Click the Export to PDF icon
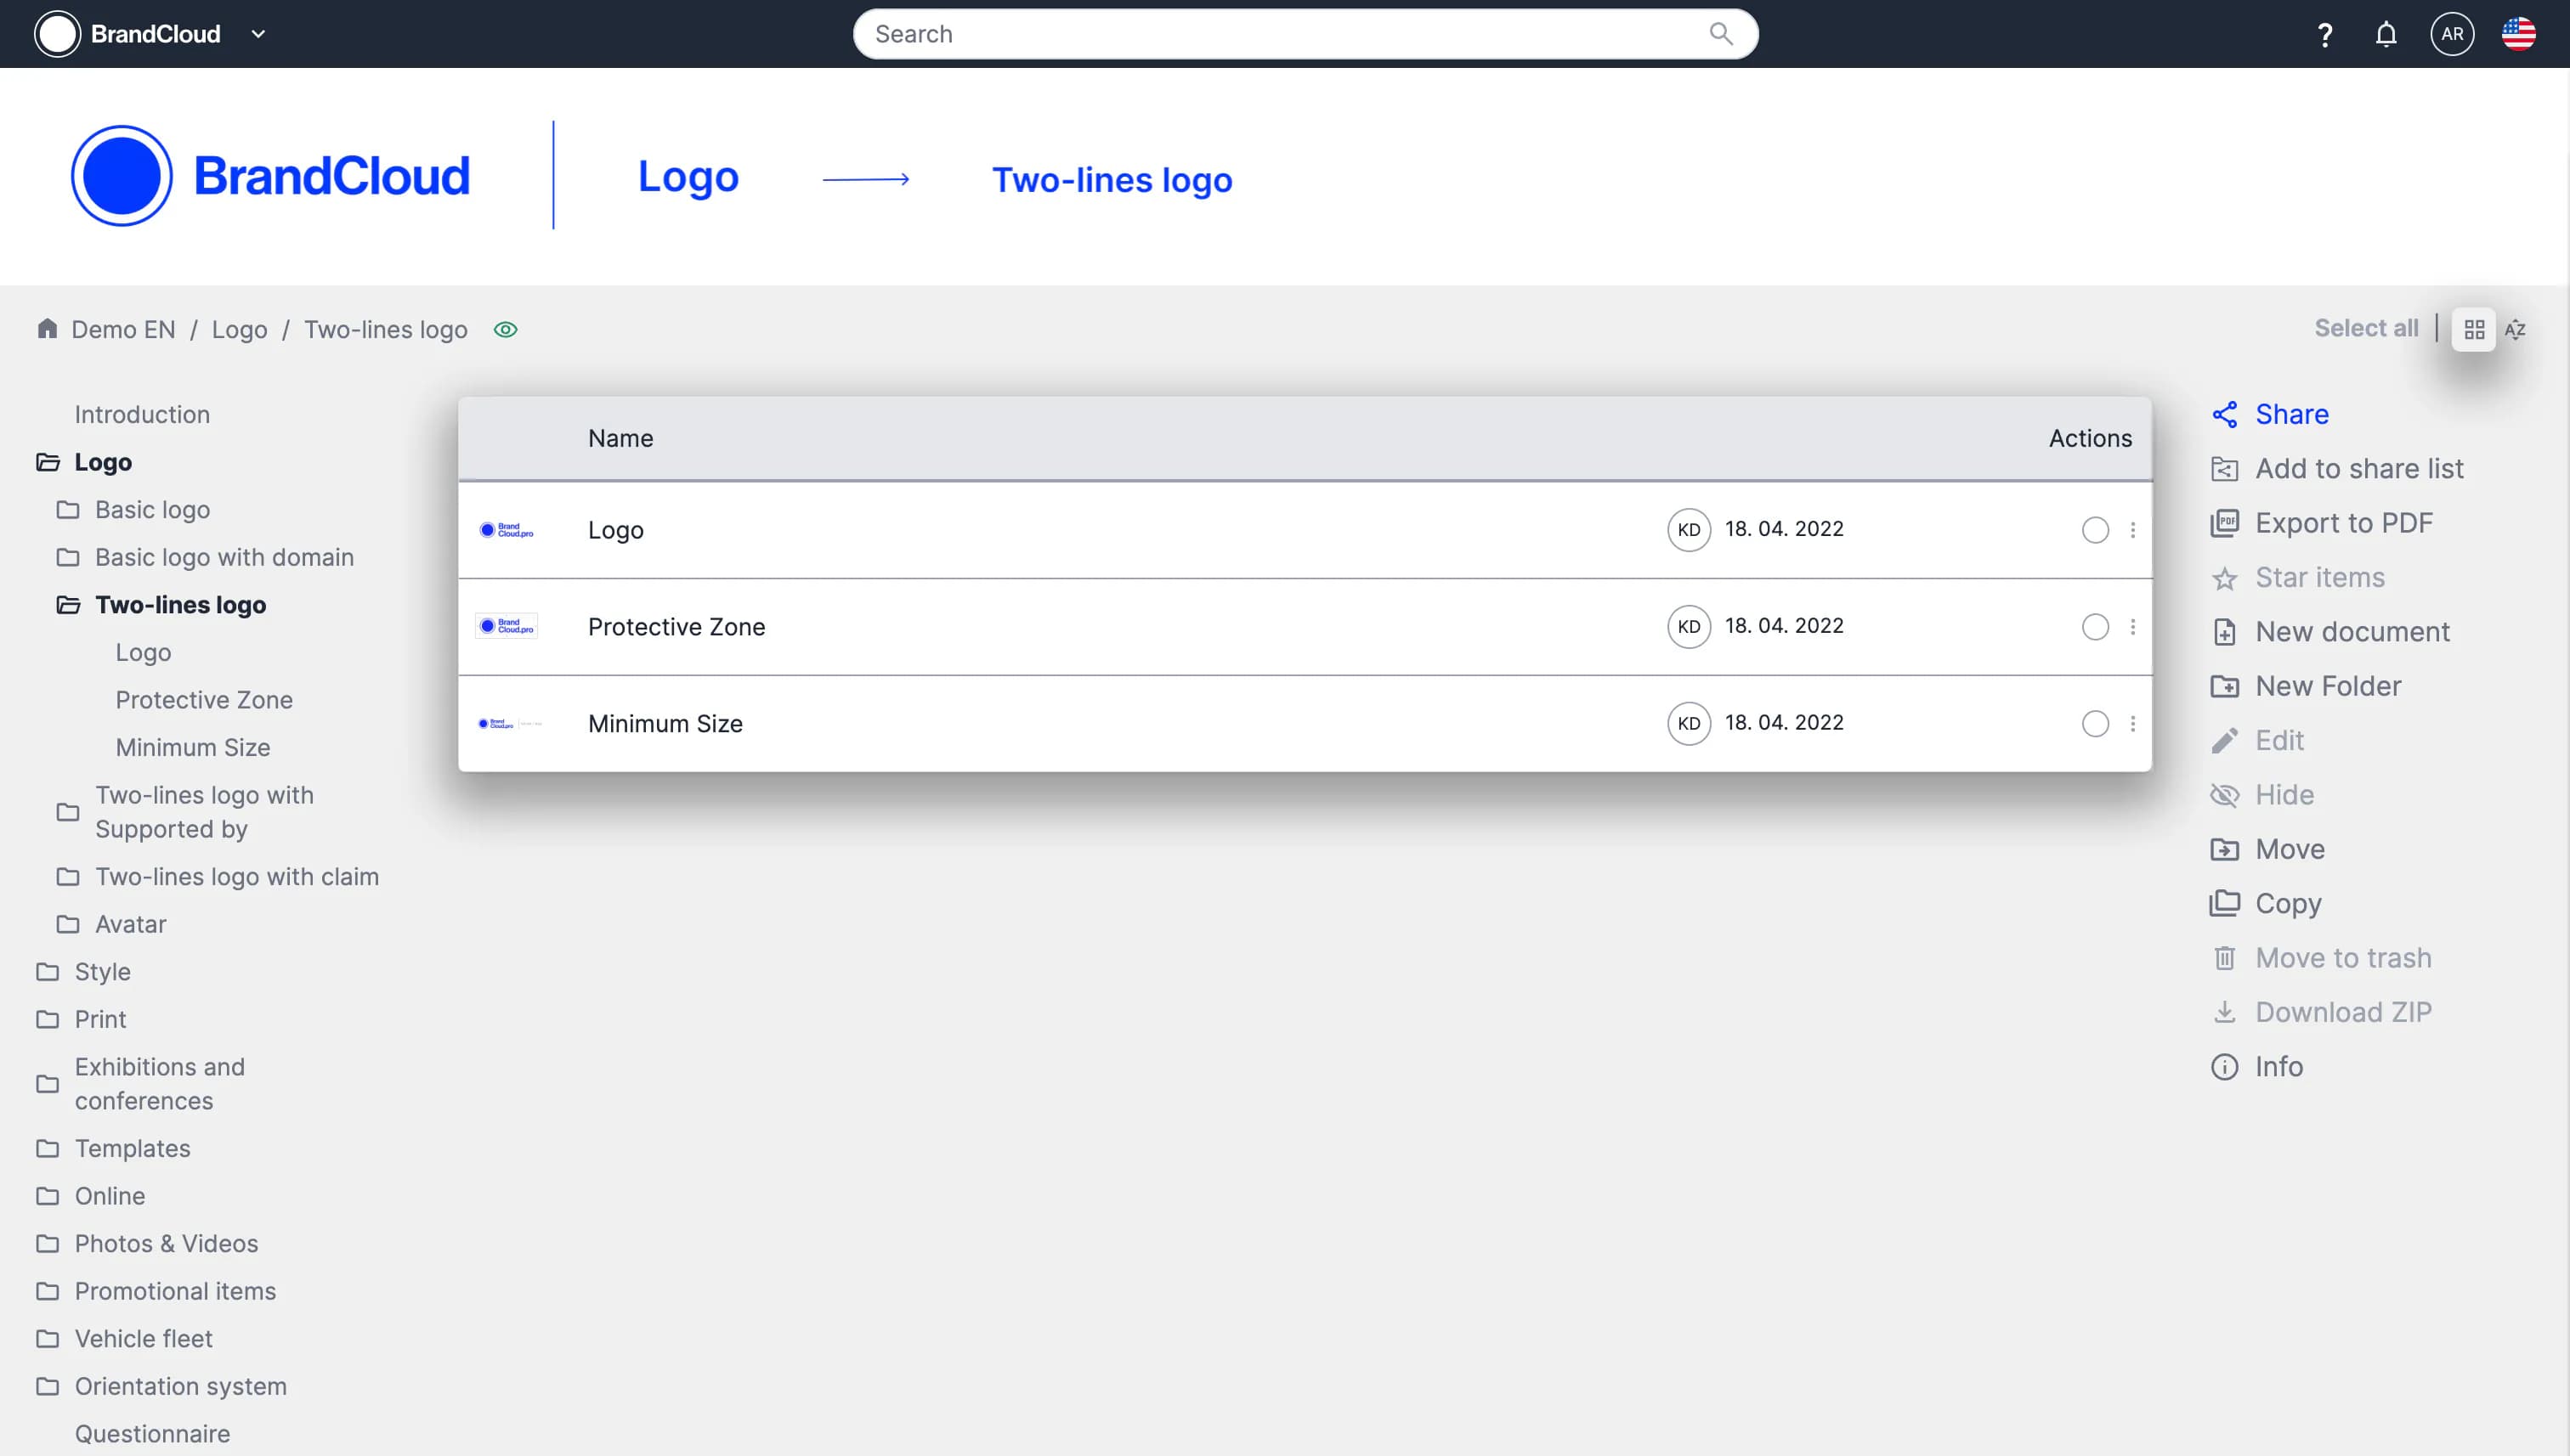This screenshot has width=2570, height=1456. tap(2224, 523)
